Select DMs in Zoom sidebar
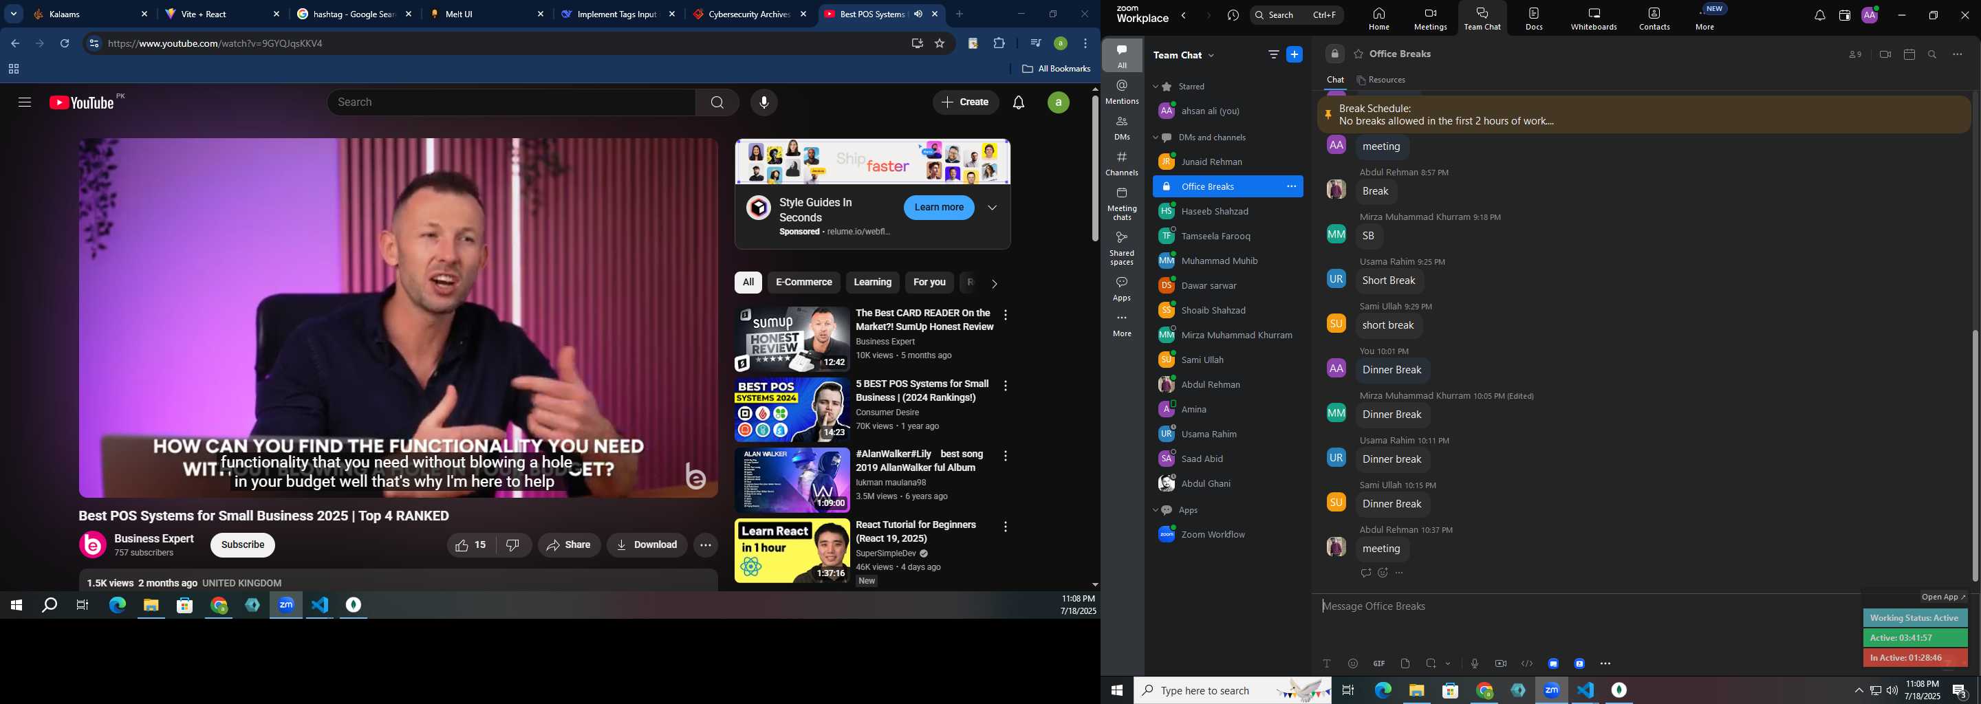Viewport: 1981px width, 704px height. (1122, 129)
